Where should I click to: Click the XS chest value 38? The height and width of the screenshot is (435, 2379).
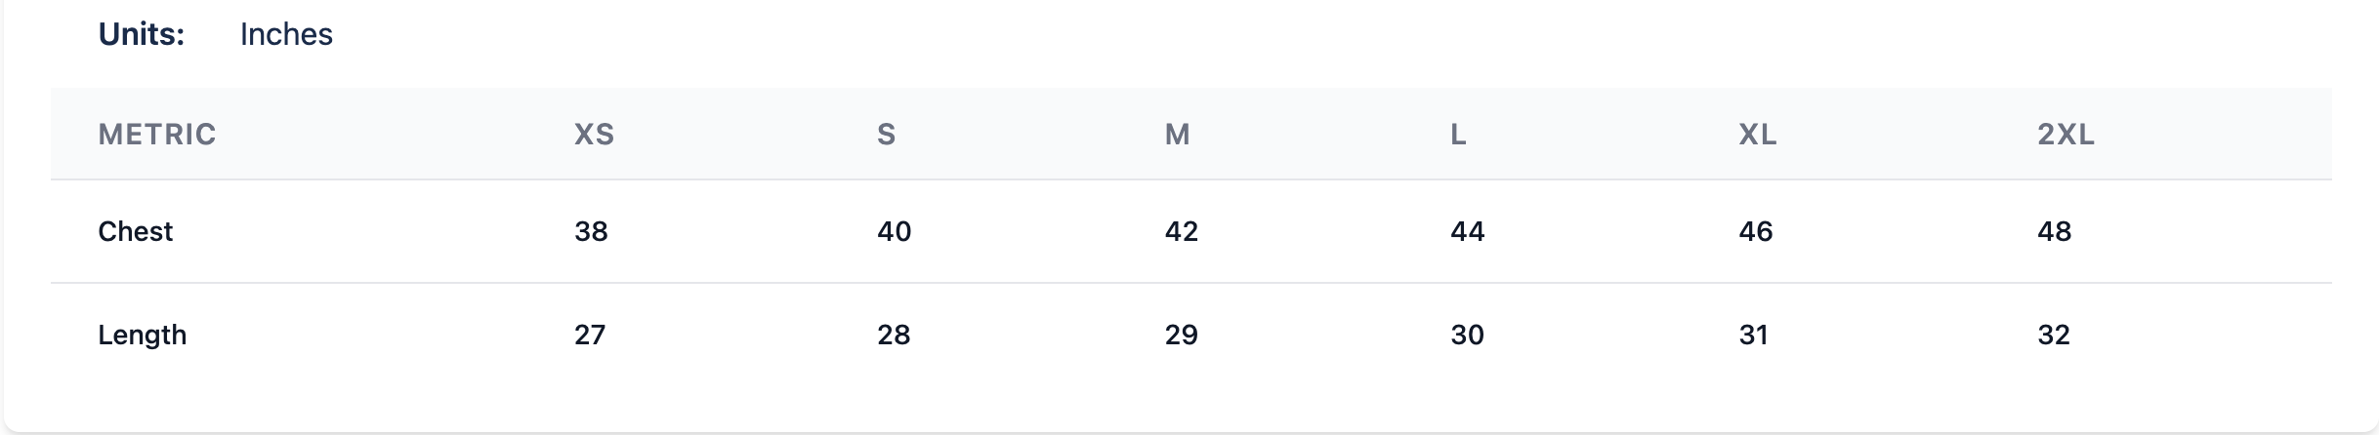click(x=591, y=231)
